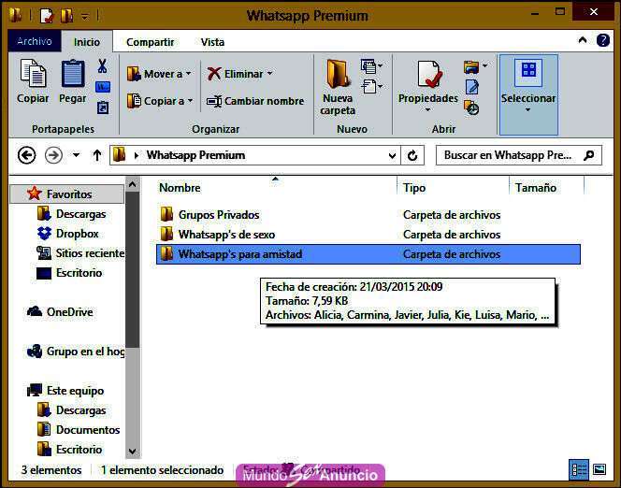Click the search magnifier icon
This screenshot has width=621, height=488.
coord(588,155)
